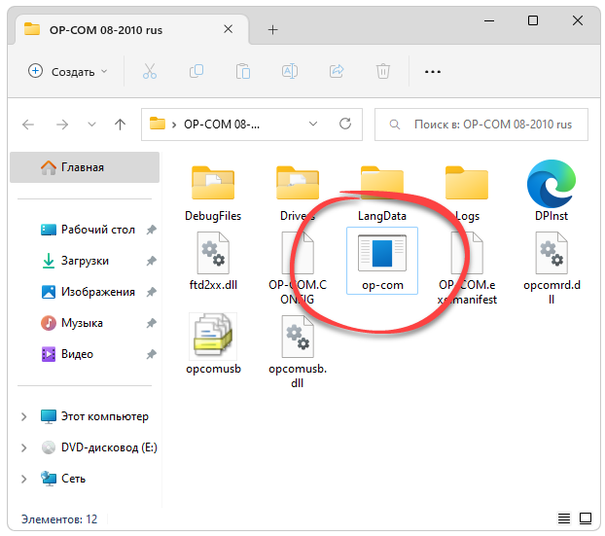
Task: Click the Cut scissors icon
Action: click(x=150, y=71)
